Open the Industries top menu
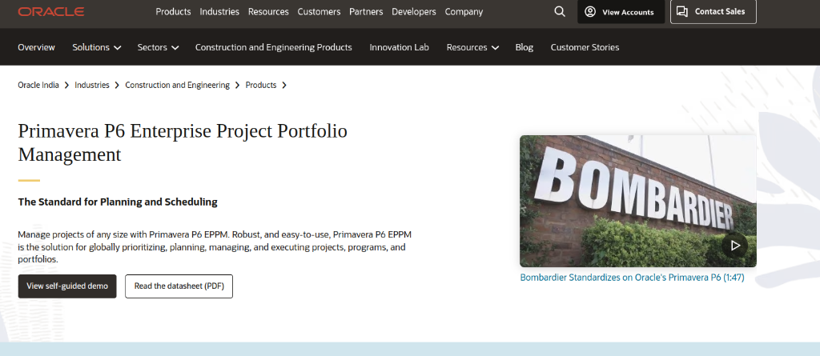 coord(219,11)
